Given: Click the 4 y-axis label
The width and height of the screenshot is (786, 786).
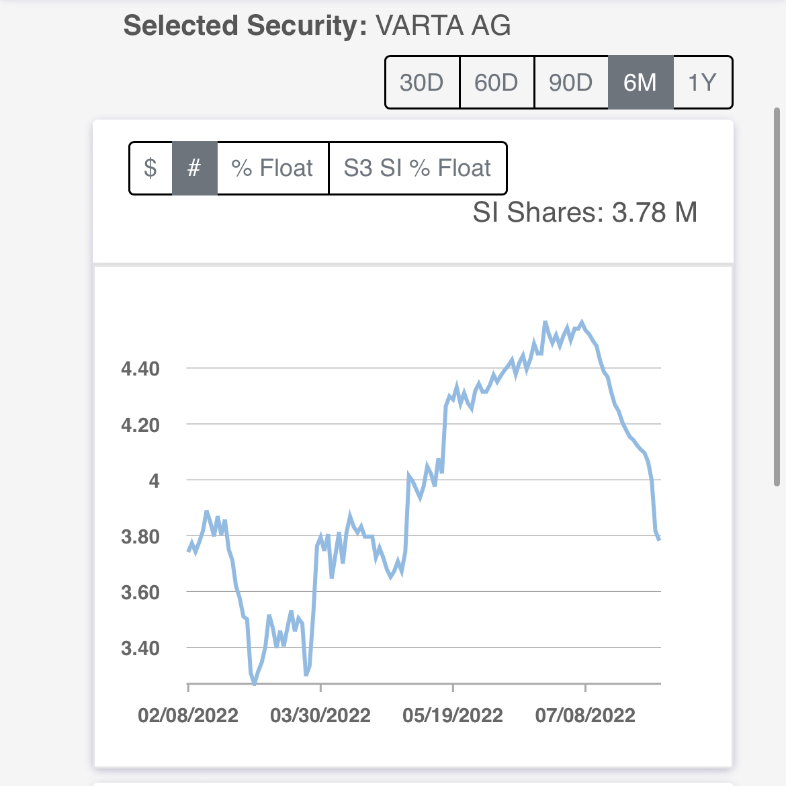Looking at the screenshot, I should (x=155, y=481).
